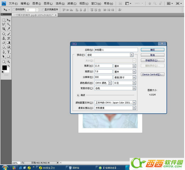
Task: Open the 颜色模式 CMYK dropdown
Action: click(x=110, y=83)
